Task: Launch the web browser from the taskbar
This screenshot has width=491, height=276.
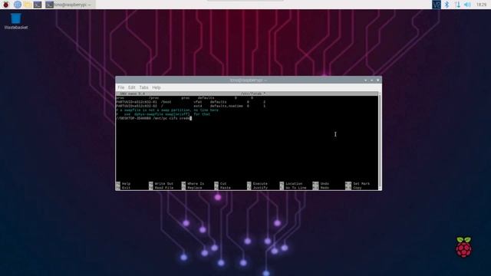Action: (18, 5)
